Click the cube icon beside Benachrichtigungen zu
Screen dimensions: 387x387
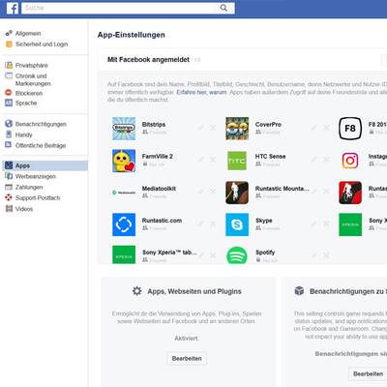point(299,290)
